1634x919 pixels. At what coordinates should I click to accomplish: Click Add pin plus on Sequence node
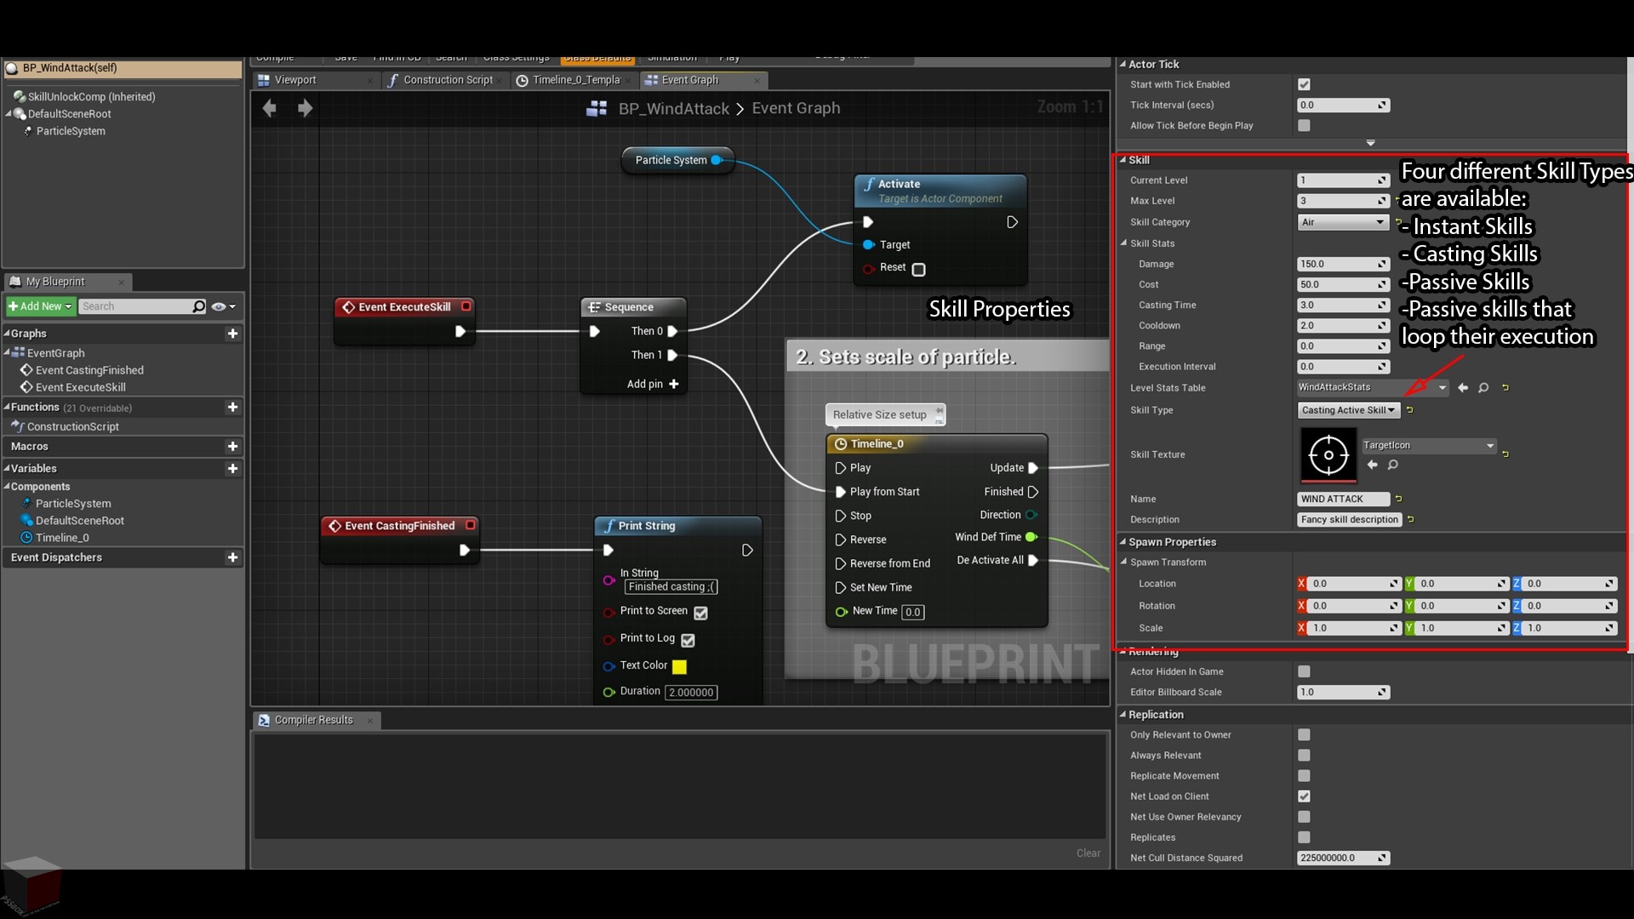(x=674, y=384)
